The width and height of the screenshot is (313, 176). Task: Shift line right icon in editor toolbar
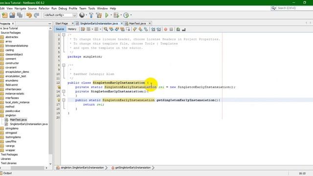pyautogui.click(x=158, y=29)
